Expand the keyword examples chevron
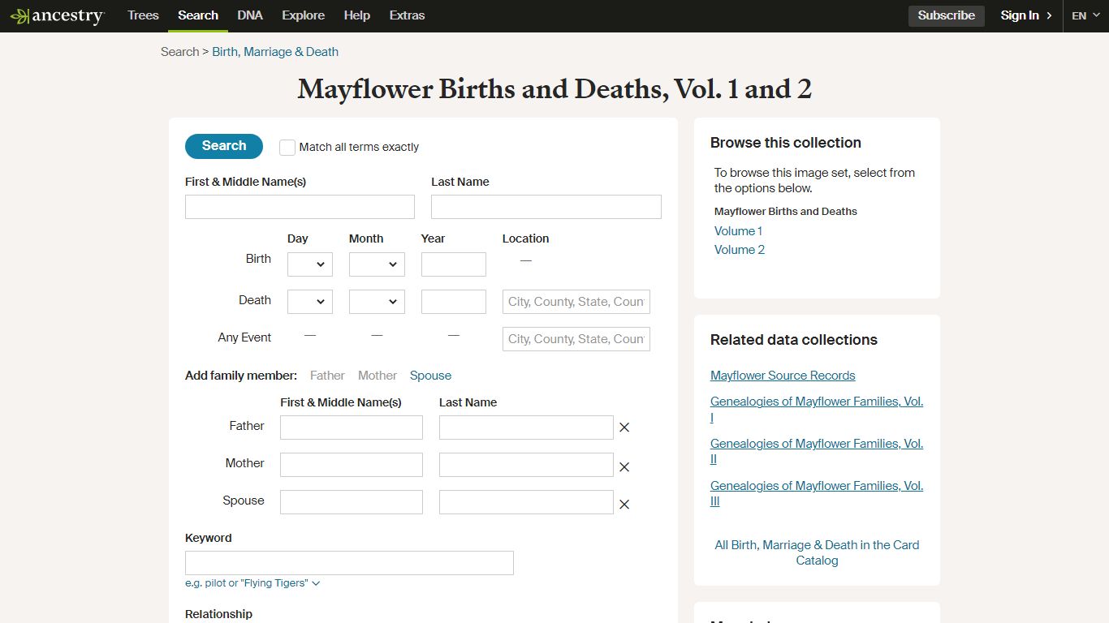This screenshot has width=1109, height=623. 316,583
